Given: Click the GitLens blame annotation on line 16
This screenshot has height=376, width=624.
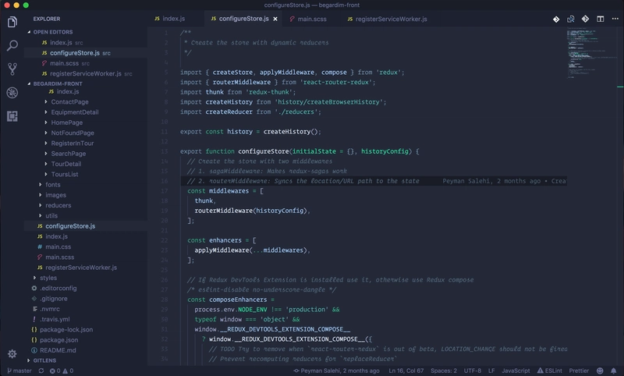Looking at the screenshot, I should pos(505,181).
